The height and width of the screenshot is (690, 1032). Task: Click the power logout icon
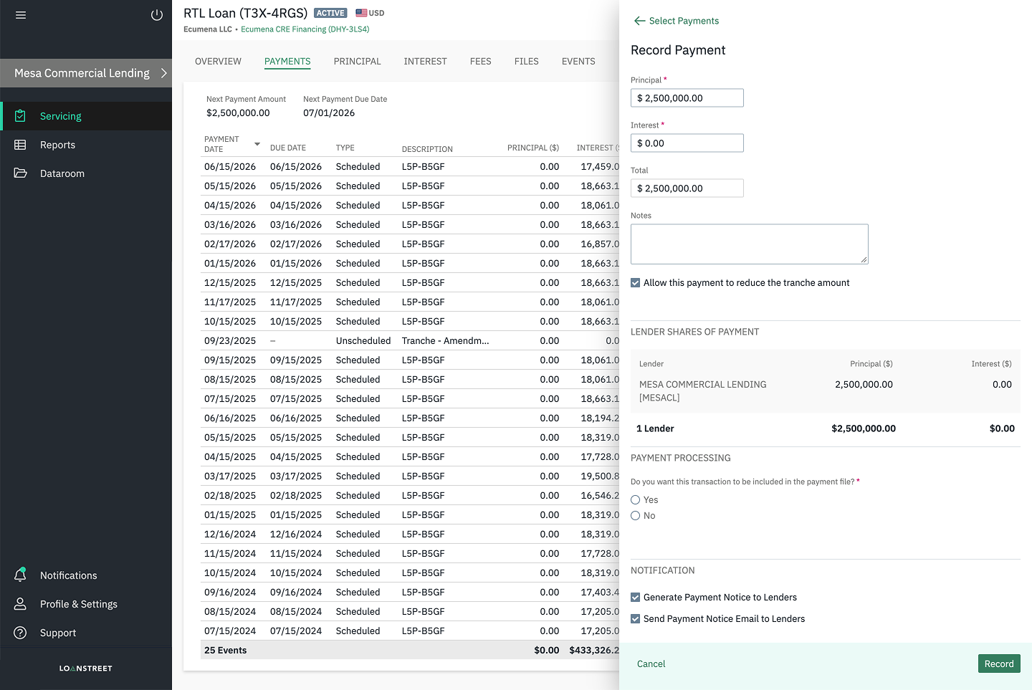pyautogui.click(x=157, y=15)
